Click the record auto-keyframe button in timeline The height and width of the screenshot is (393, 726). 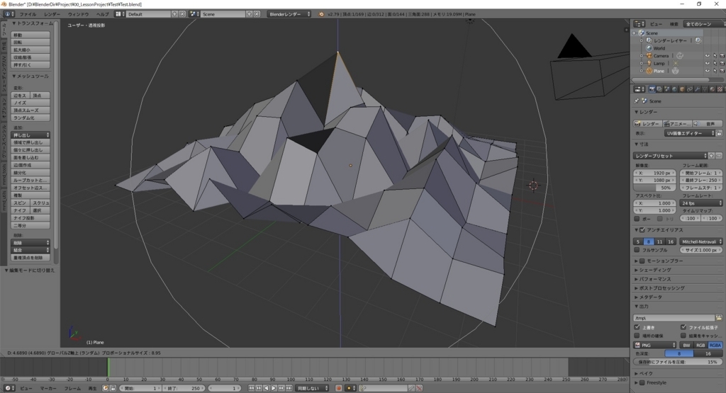(338, 388)
